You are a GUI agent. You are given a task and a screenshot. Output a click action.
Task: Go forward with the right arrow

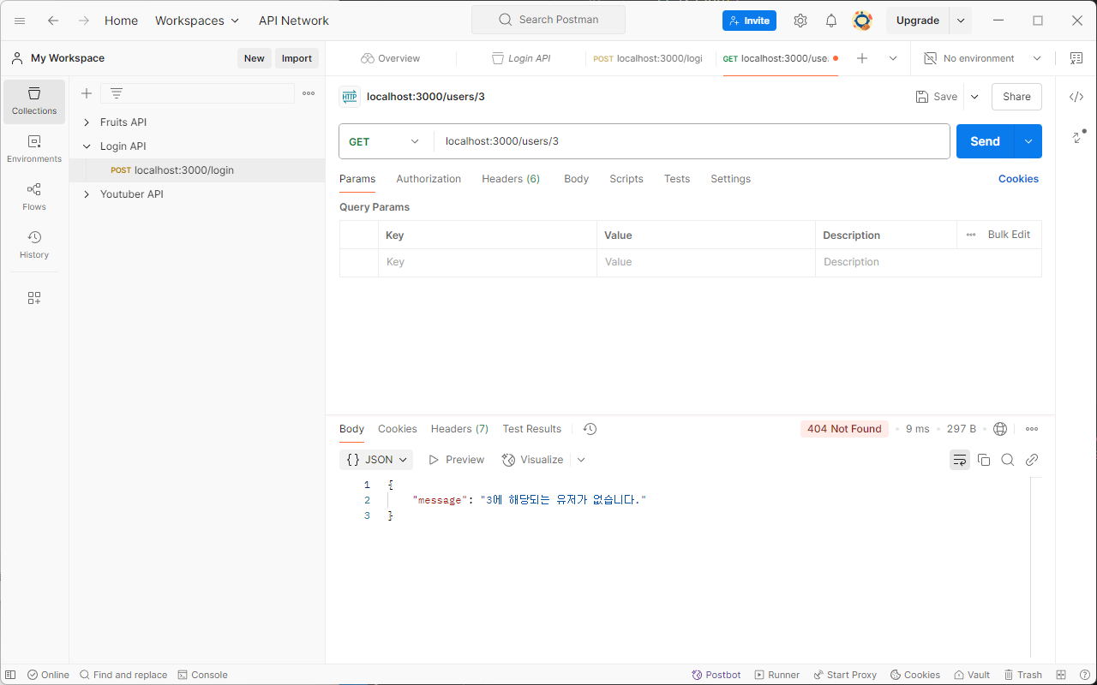coord(83,21)
